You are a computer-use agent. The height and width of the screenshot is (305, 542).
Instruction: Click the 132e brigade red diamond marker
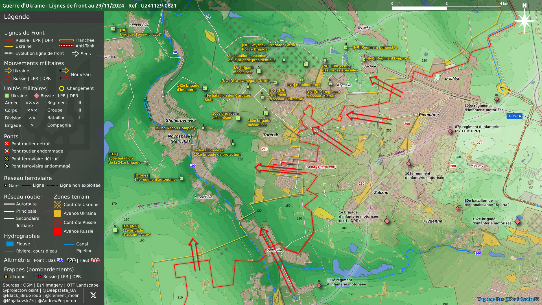pos(517,222)
